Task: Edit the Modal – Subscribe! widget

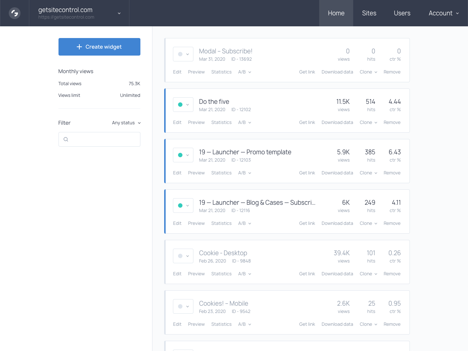Action: (177, 72)
